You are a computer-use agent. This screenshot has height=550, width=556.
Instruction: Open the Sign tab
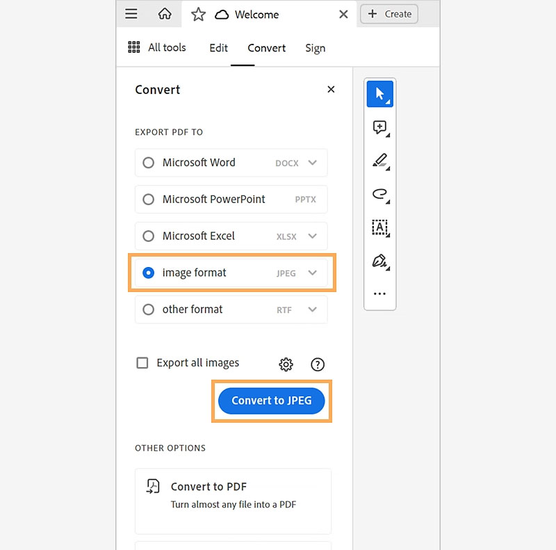point(315,48)
